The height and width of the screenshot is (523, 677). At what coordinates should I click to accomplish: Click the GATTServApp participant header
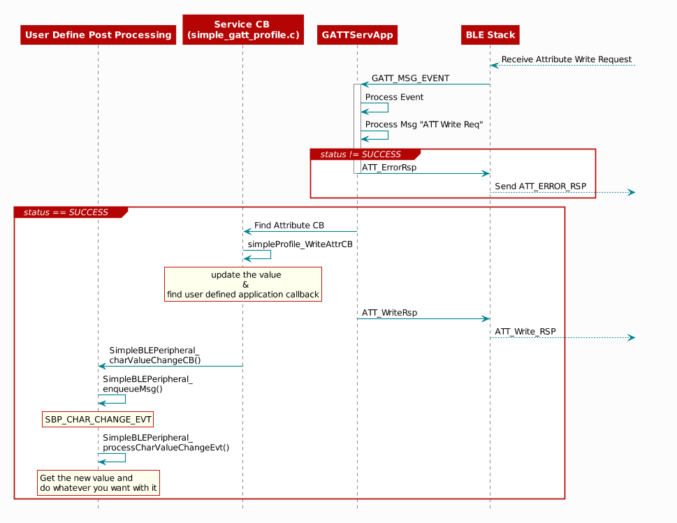click(357, 35)
